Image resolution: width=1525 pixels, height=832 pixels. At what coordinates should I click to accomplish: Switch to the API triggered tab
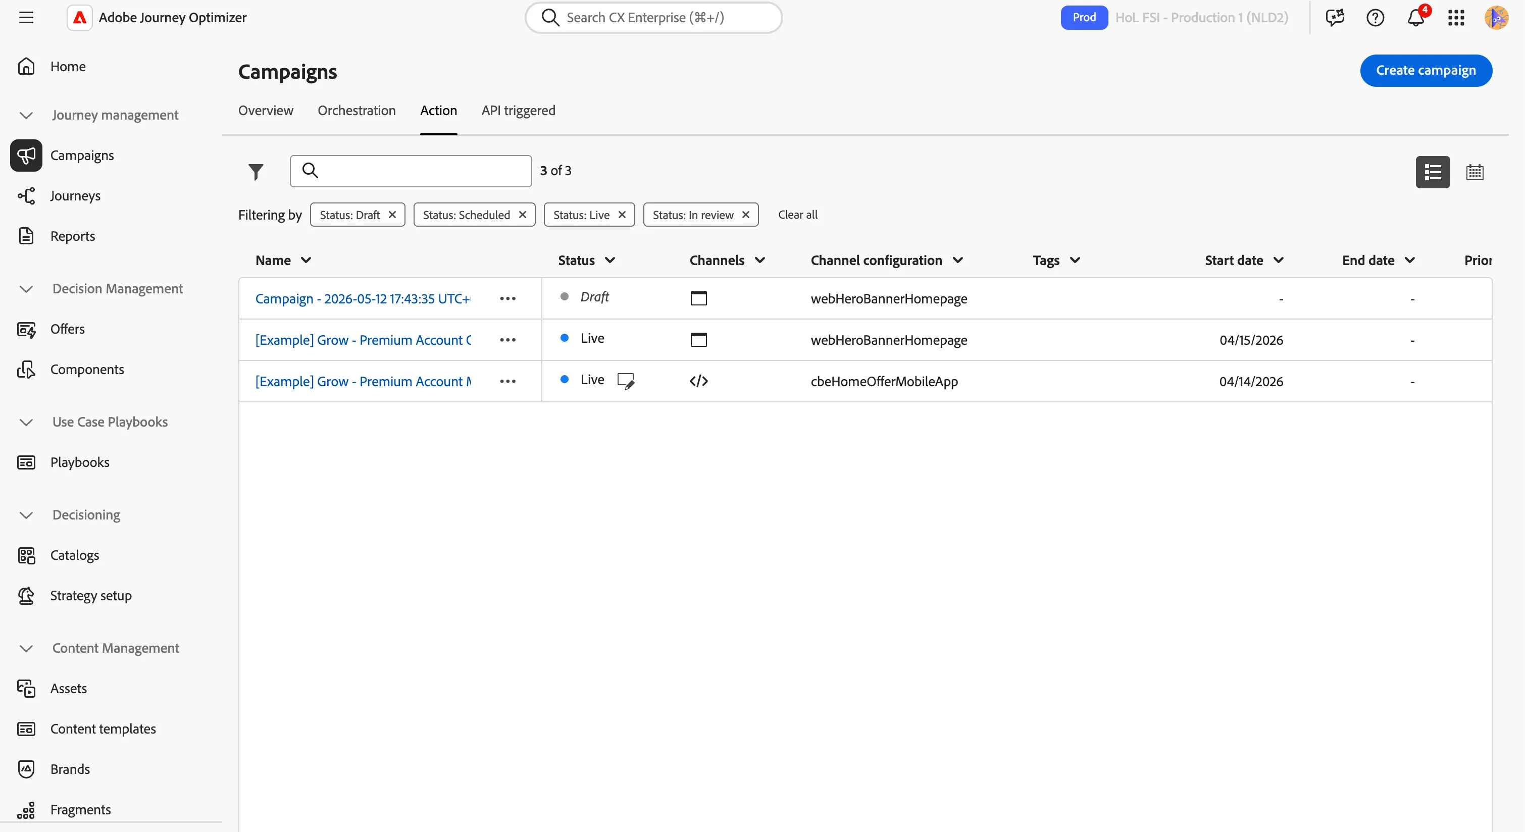[518, 111]
